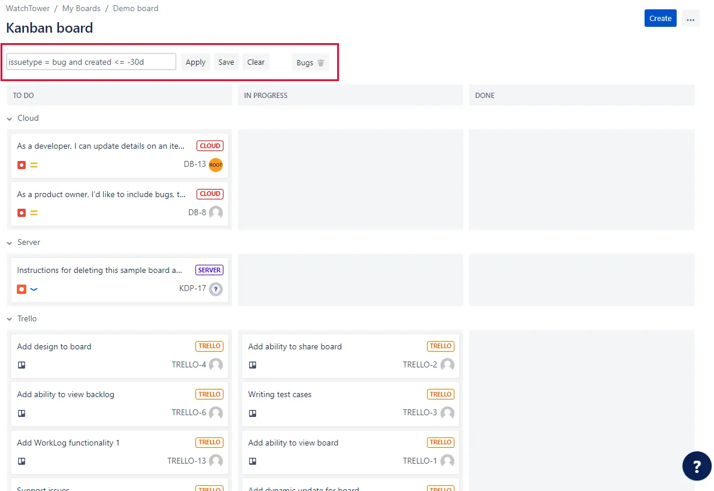This screenshot has height=491, width=714.
Task: Open My Boards breadcrumb link
Action: (x=81, y=9)
